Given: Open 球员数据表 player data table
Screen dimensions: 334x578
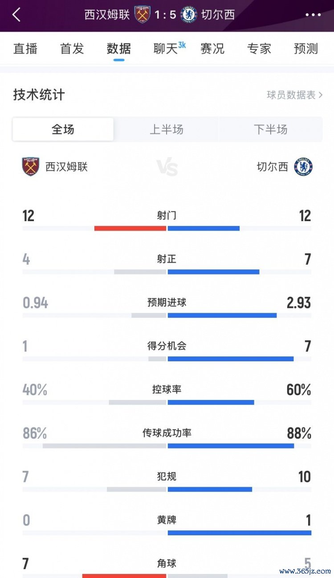Looking at the screenshot, I should (294, 95).
